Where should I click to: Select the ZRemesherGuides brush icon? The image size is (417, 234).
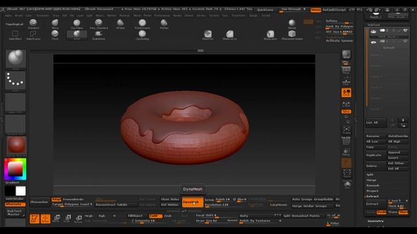click(292, 35)
